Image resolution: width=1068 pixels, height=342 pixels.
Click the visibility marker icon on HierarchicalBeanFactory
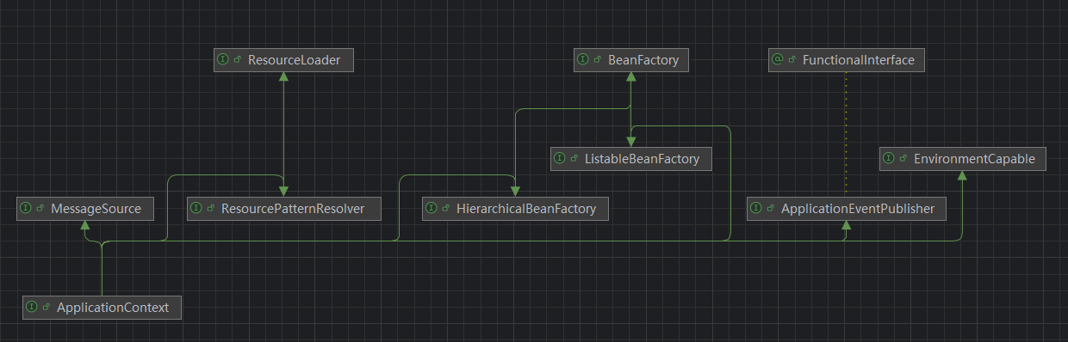(x=445, y=209)
